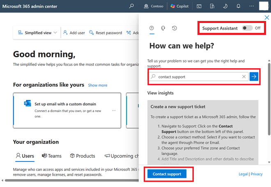Click the blue Contact support button
Image resolution: width=271 pixels, height=187 pixels.
pos(167,174)
